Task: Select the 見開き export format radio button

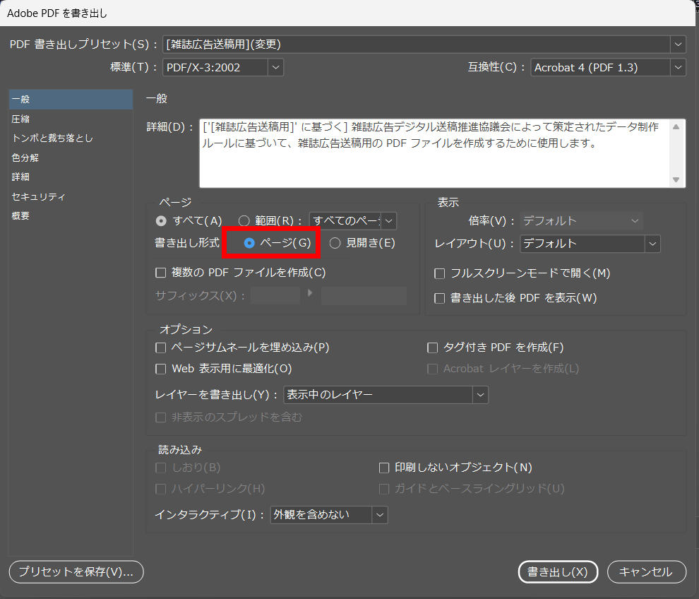Action: point(335,243)
